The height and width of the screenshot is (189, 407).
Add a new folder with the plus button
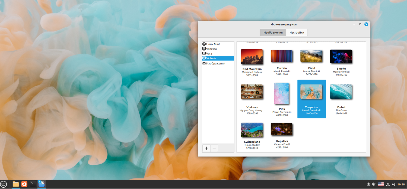206,148
